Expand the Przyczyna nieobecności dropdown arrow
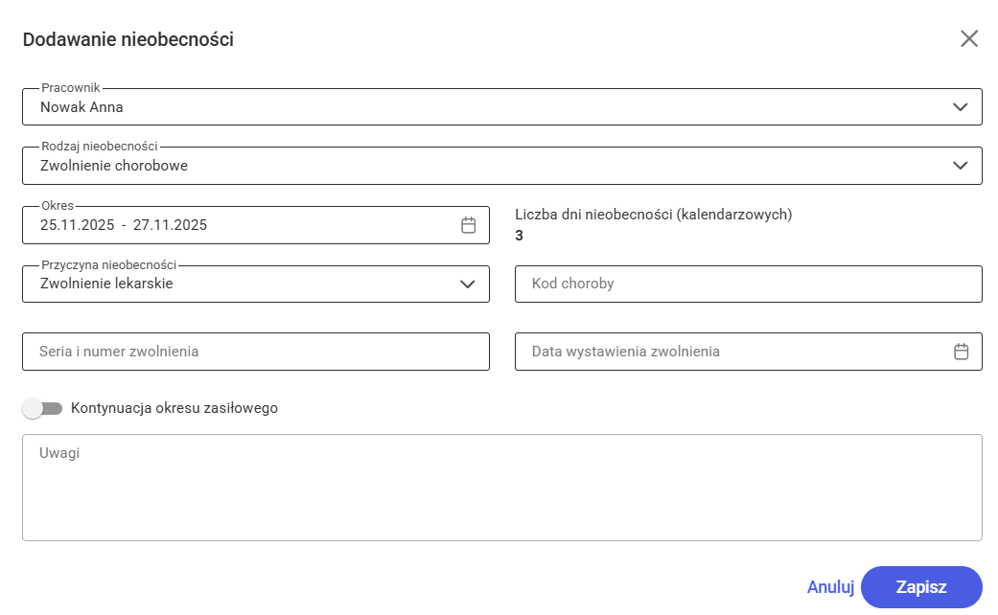This screenshot has height=615, width=998. pyautogui.click(x=468, y=284)
